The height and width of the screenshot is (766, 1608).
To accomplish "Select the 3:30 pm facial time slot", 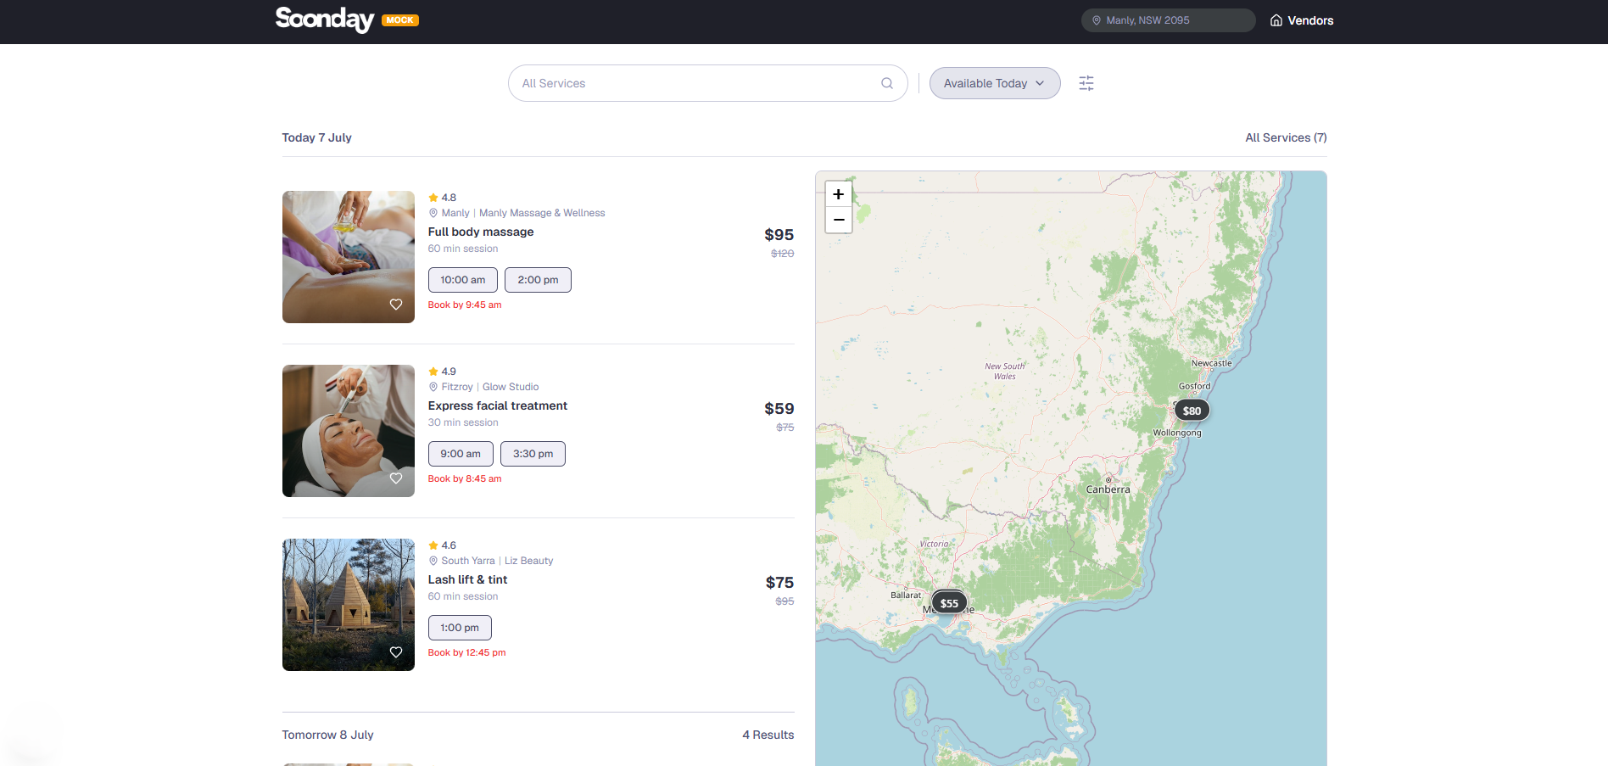I will [x=533, y=454].
